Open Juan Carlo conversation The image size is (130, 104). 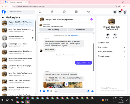pyautogui.click(x=18, y=67)
